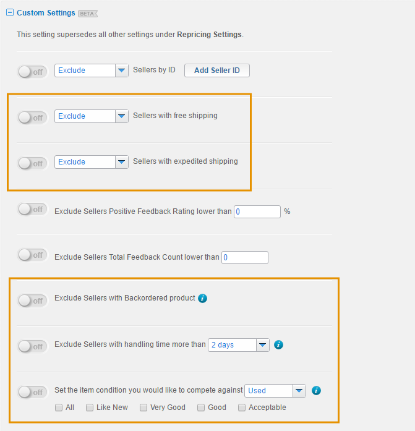Check the Like New condition checkbox

(x=90, y=408)
